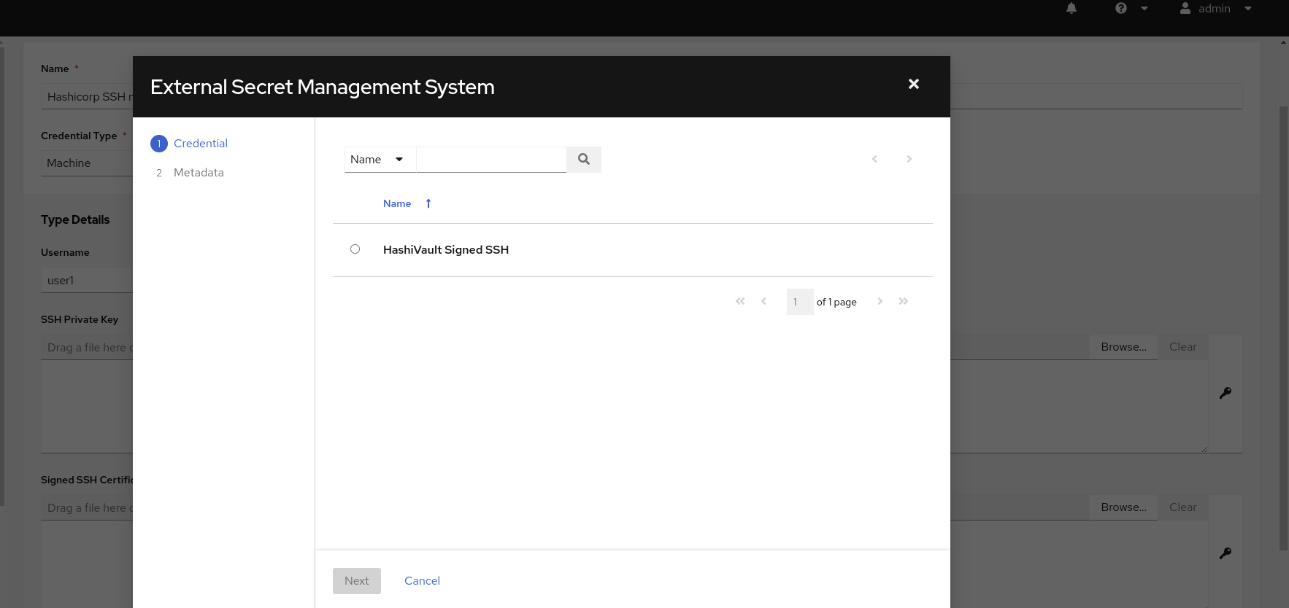
Task: Select HashiVault Signed SSH radio button
Action: coord(355,249)
